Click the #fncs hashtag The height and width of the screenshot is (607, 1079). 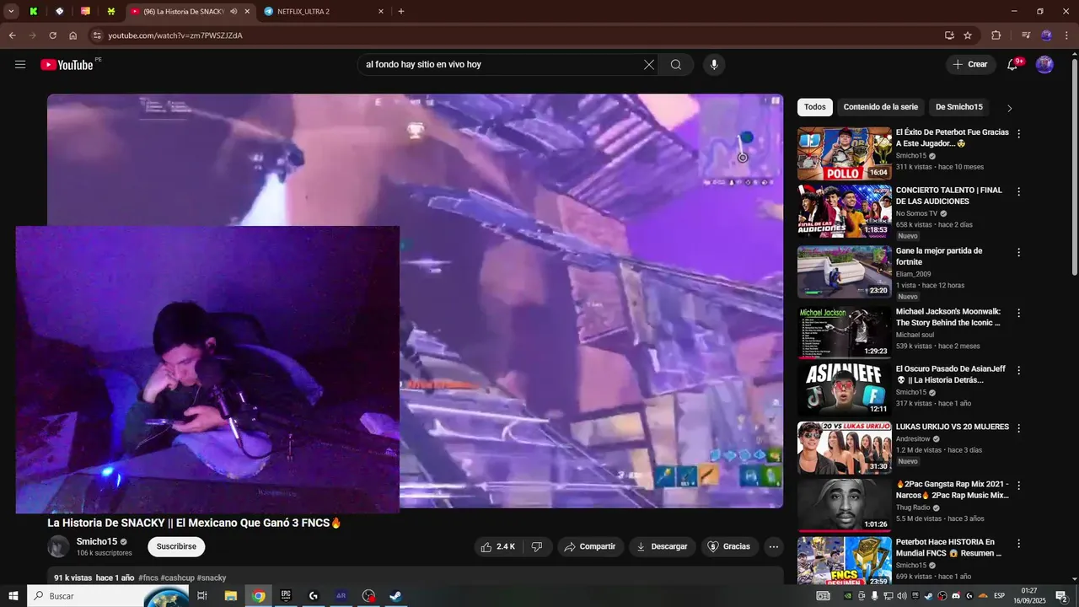tap(148, 577)
